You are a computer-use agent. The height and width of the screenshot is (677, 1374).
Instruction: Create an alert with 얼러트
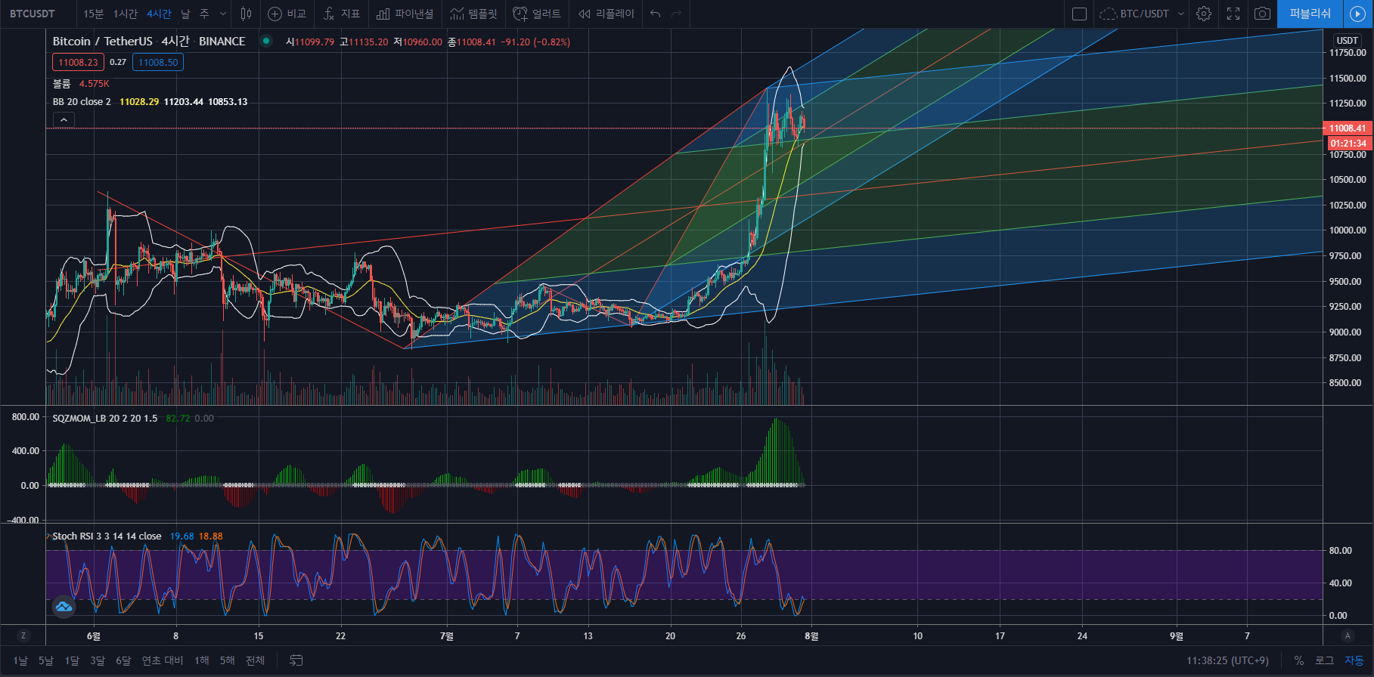click(x=537, y=14)
